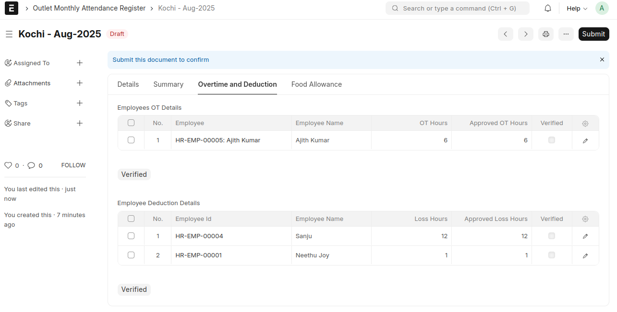The width and height of the screenshot is (617, 312).
Task: Open the three-dot more actions menu
Action: tap(566, 34)
